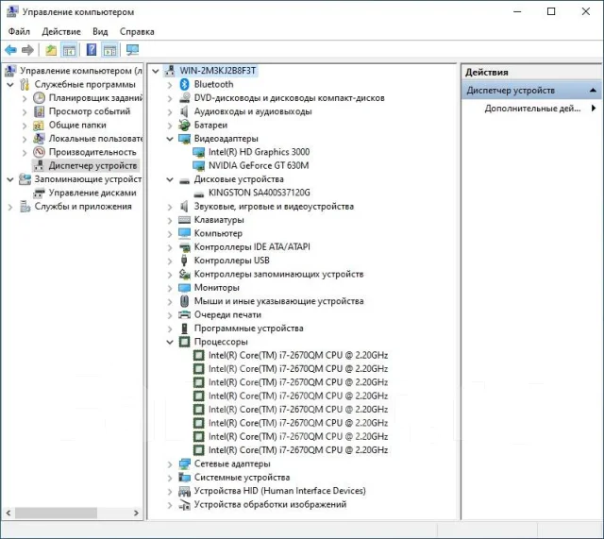The width and height of the screenshot is (604, 539).
Task: Select Звуковые, игровые и видеоустройства
Action: pos(274,207)
